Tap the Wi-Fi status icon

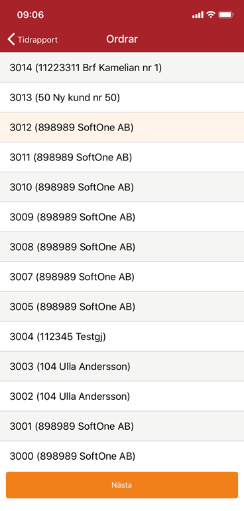(x=211, y=15)
